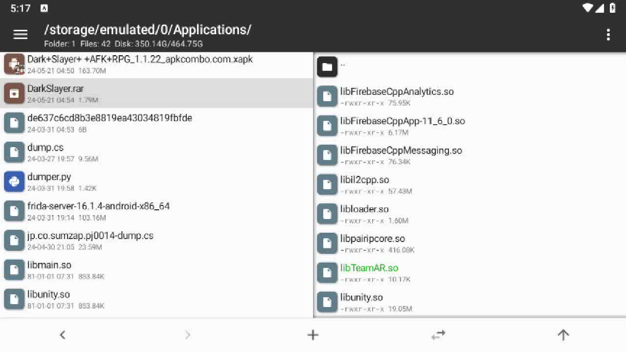Tap the libFirebaseCppMessaging.so file icon
This screenshot has width=626, height=352.
click(x=327, y=155)
